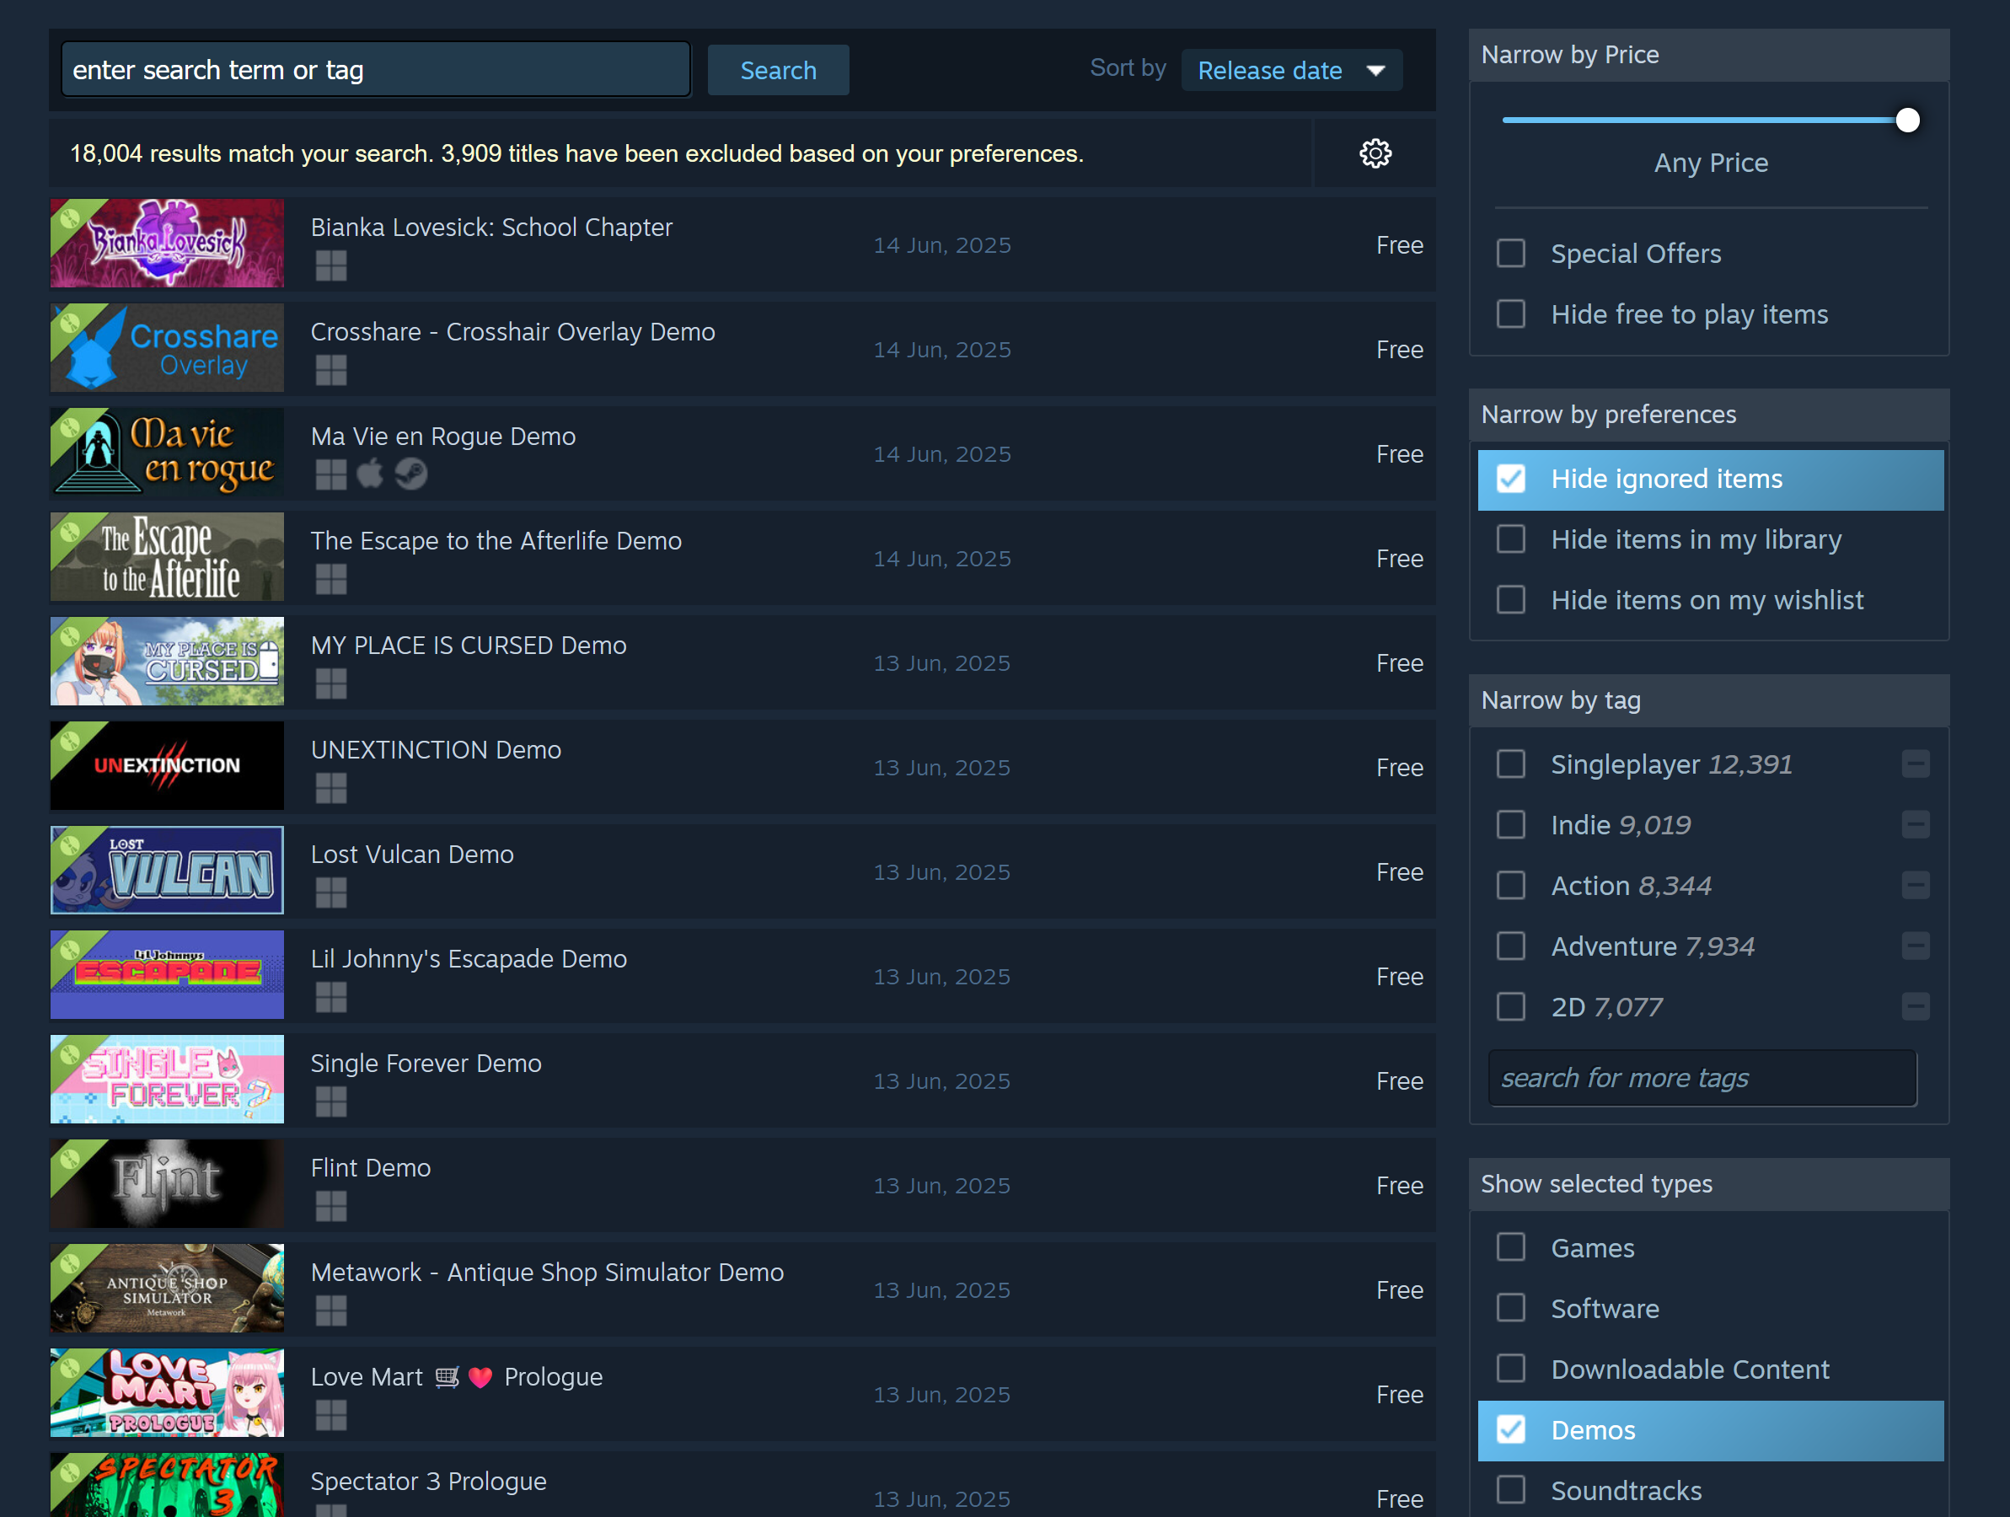Click Windows icon under MY PLACE IS CURSED
Screen dimensions: 2010x1517
pos(330,683)
